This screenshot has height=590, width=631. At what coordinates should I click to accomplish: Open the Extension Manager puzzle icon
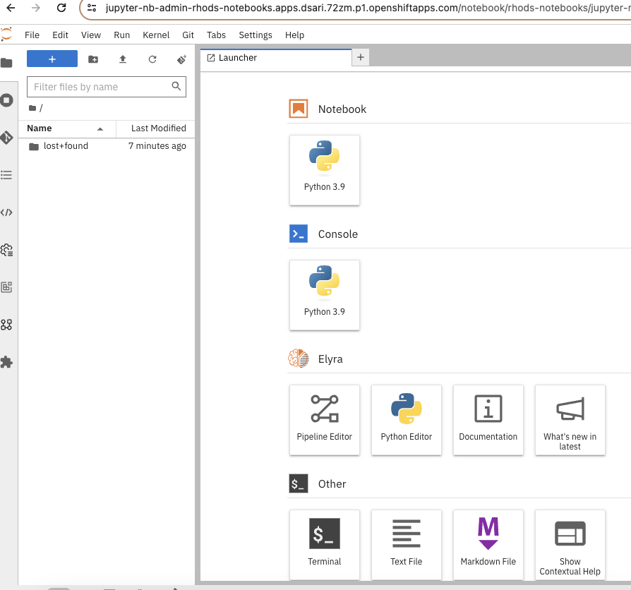(7, 362)
